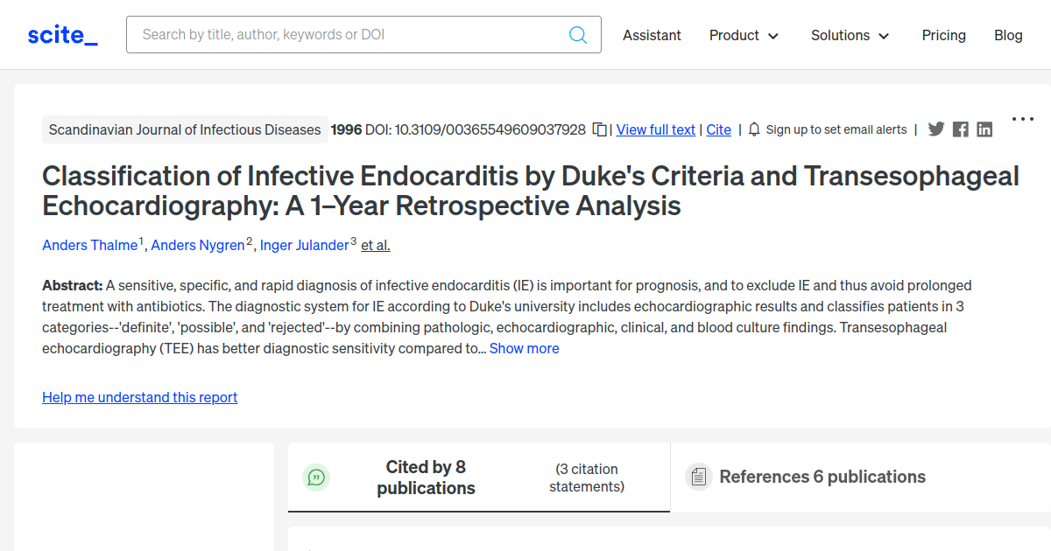Screen dimensions: 1051x551
Task: Share the article on Twitter
Action: (936, 129)
